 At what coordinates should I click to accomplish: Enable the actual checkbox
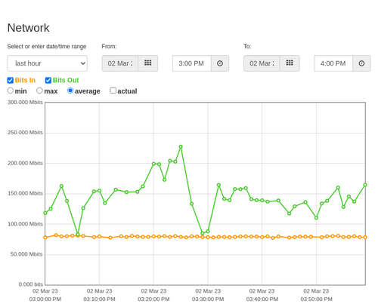tap(113, 91)
